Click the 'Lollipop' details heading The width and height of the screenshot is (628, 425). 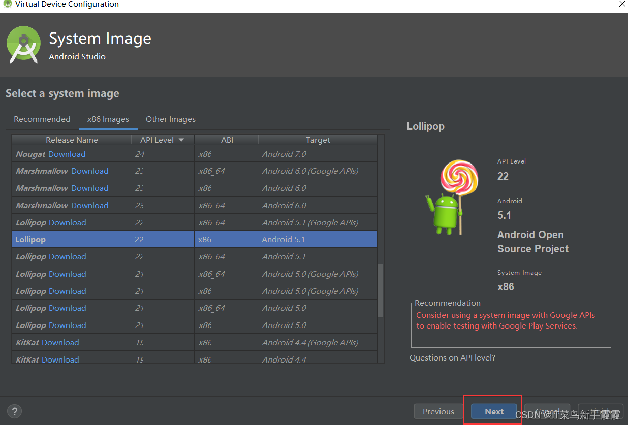point(425,126)
